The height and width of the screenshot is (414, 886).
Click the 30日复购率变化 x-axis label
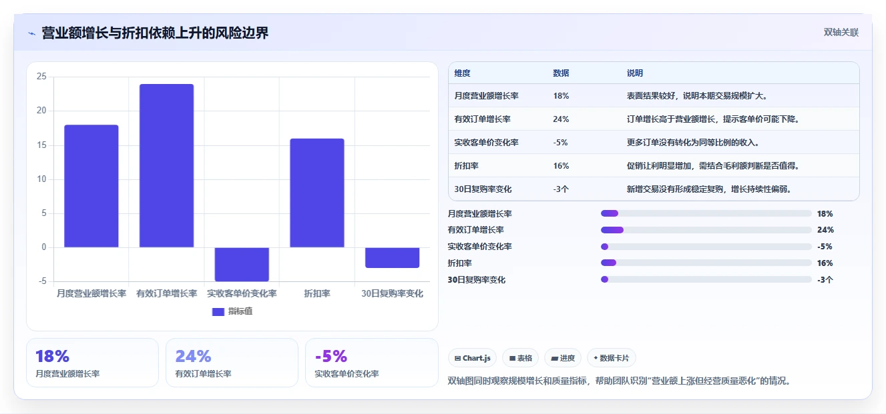click(x=392, y=293)
